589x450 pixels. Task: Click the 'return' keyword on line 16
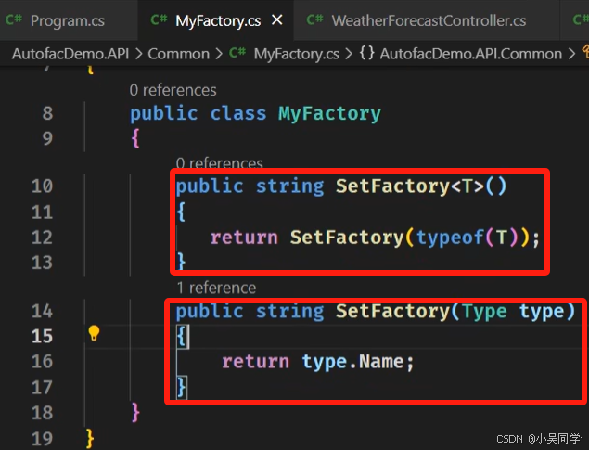pos(255,362)
